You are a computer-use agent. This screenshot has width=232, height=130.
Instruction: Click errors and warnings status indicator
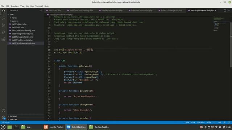[x=6, y=122]
